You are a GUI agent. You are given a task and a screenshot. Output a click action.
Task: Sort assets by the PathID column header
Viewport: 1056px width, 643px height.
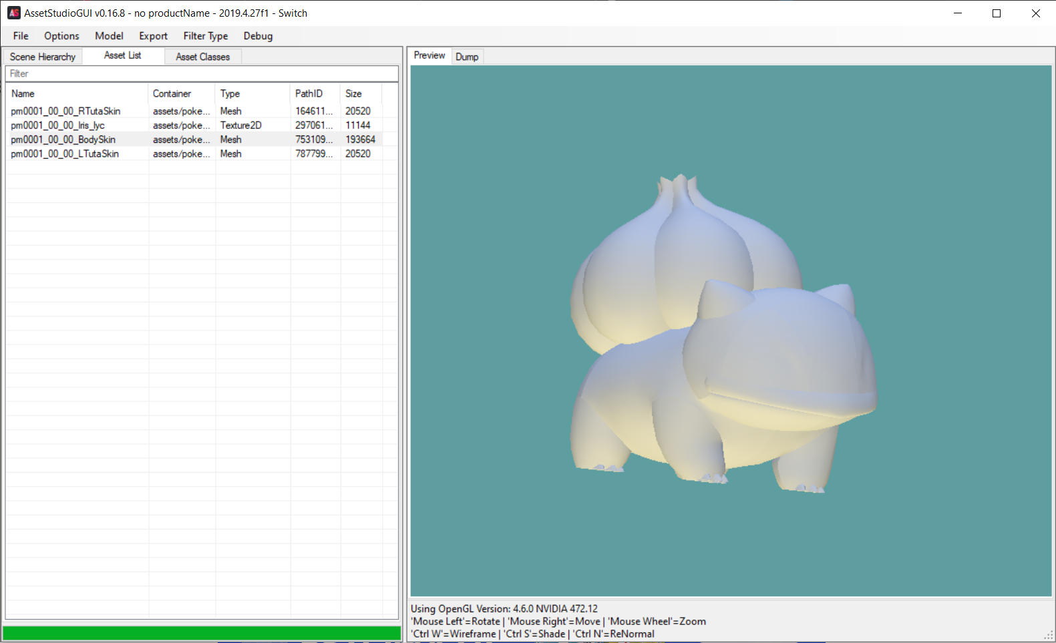pos(315,93)
